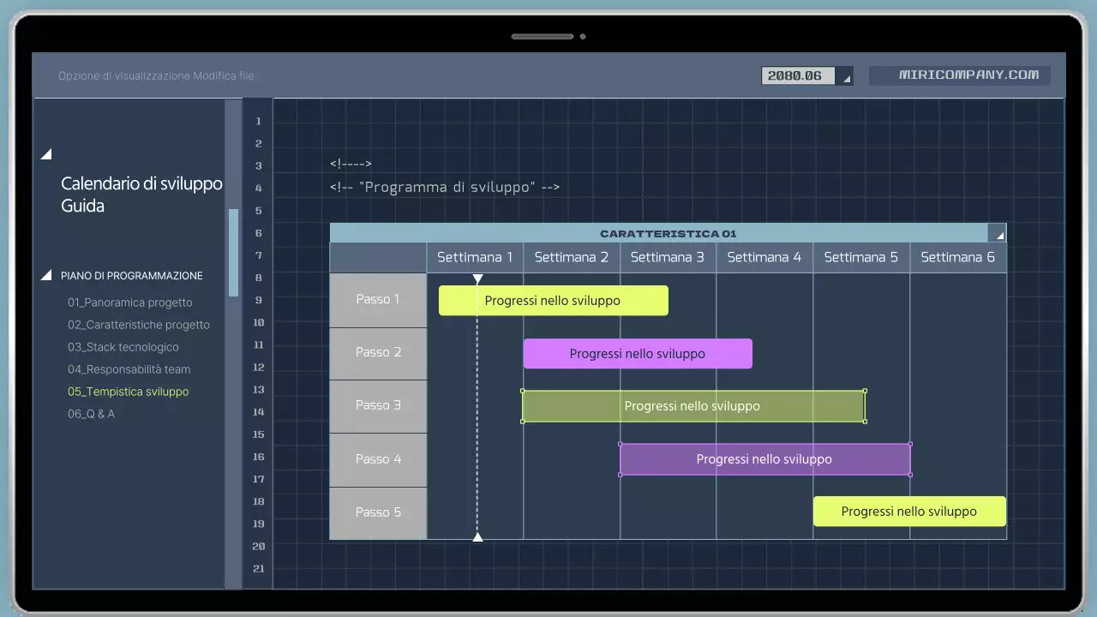1097x617 pixels.
Task: Select the green Passo 1 progress bar
Action: click(553, 300)
